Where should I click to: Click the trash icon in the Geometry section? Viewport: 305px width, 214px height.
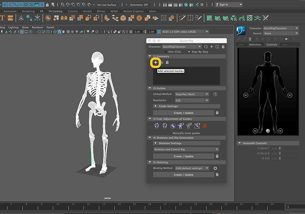(167, 62)
